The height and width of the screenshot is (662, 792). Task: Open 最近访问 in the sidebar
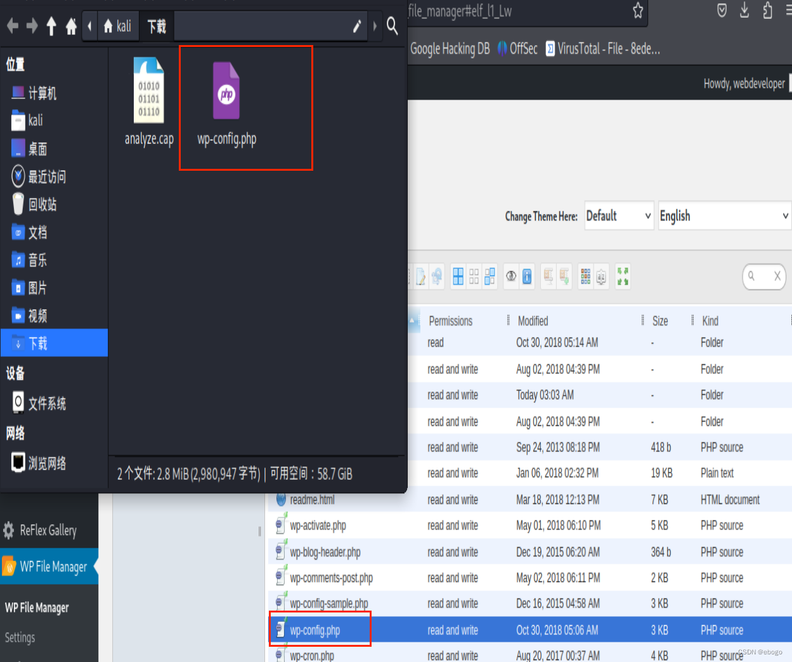[39, 176]
